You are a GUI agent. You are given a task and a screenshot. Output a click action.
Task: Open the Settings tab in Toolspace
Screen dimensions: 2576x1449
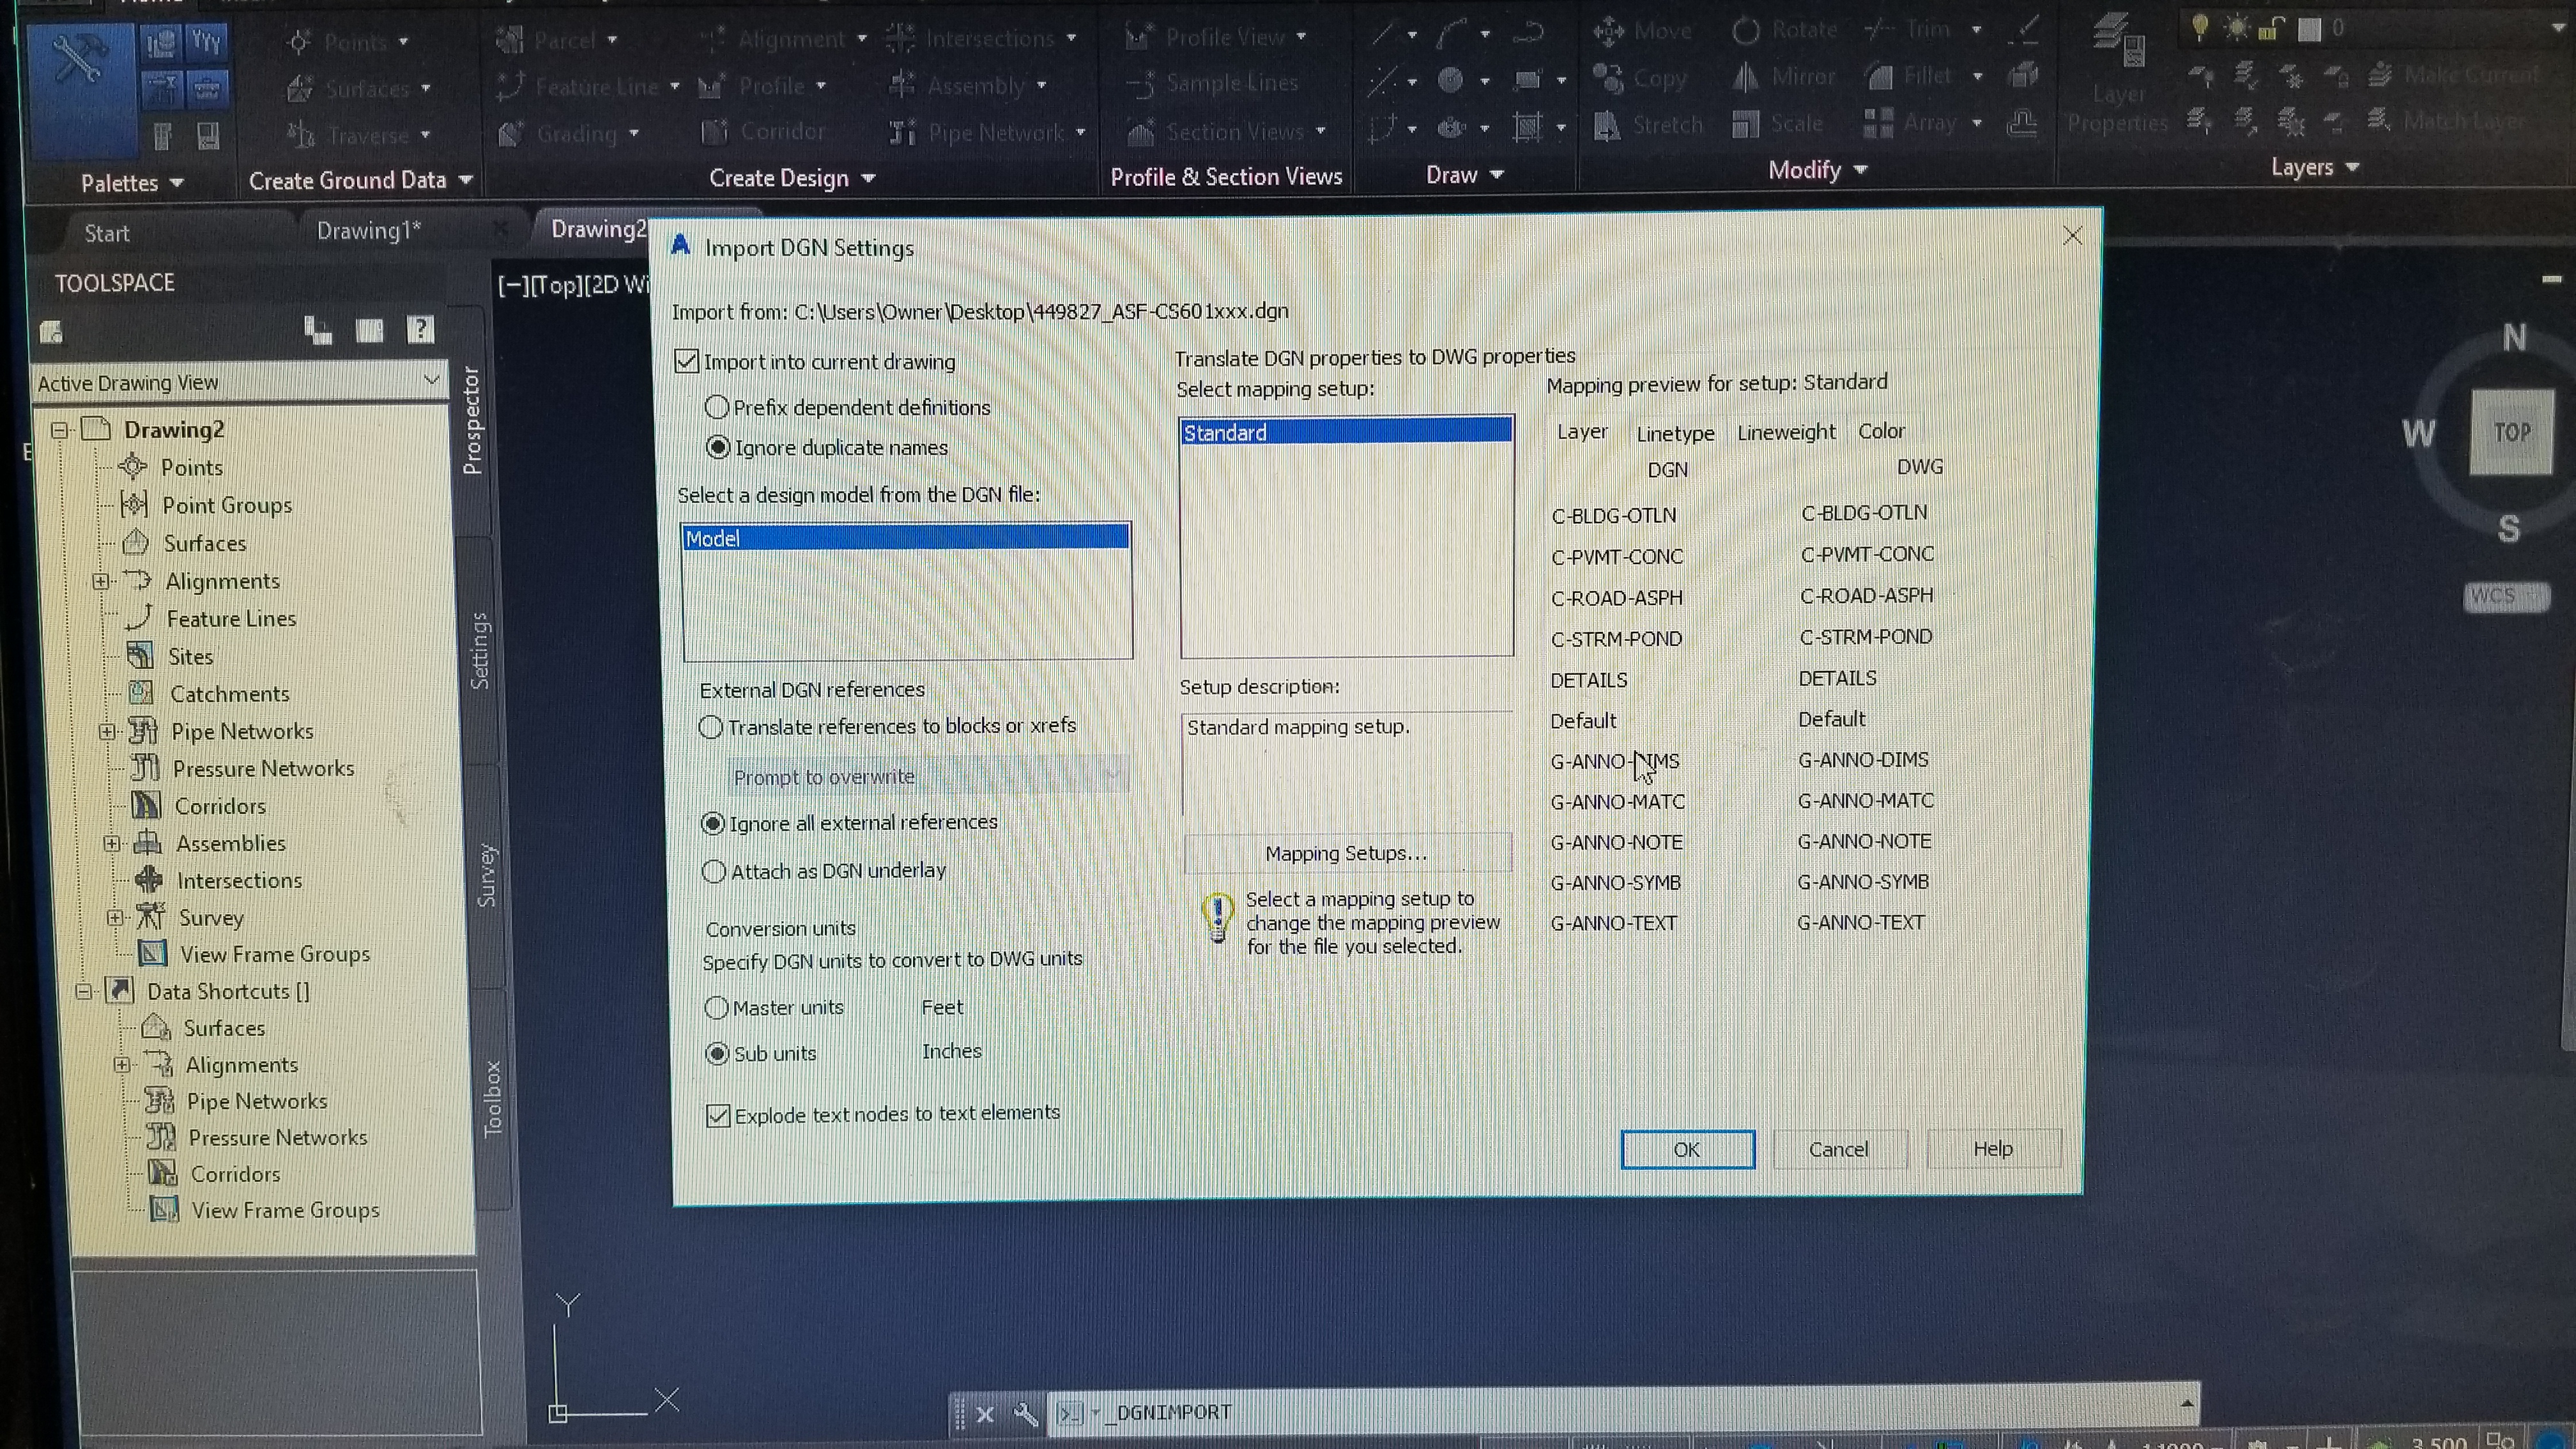pos(480,651)
